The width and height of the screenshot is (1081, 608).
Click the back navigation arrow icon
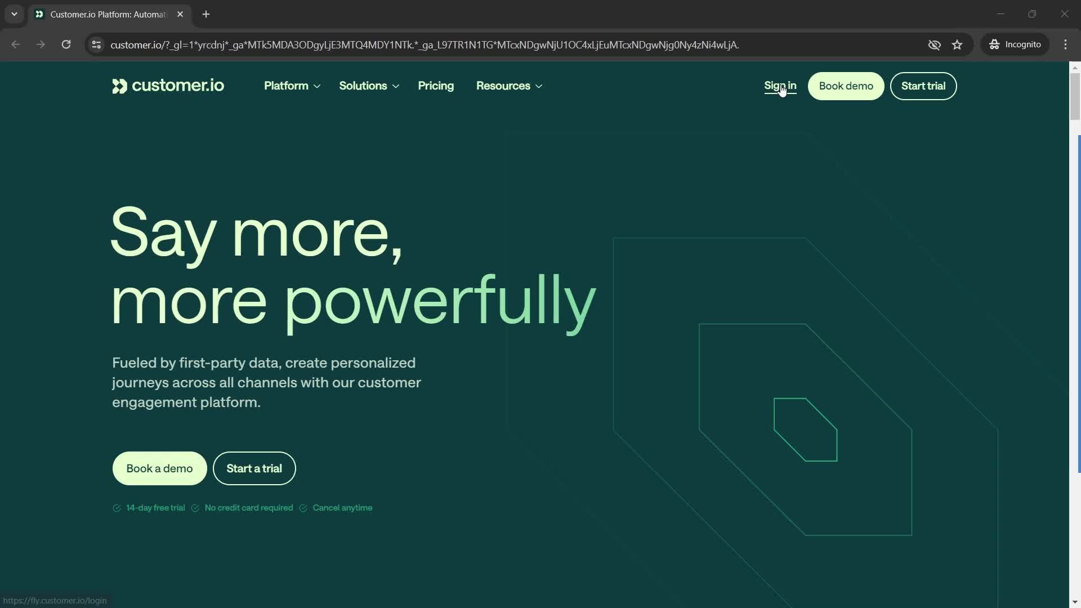(16, 44)
